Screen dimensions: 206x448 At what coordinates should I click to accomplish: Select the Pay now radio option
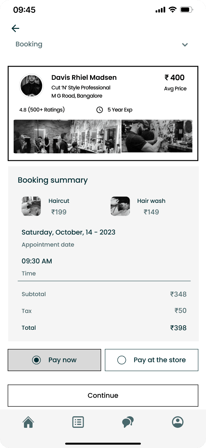point(36,360)
